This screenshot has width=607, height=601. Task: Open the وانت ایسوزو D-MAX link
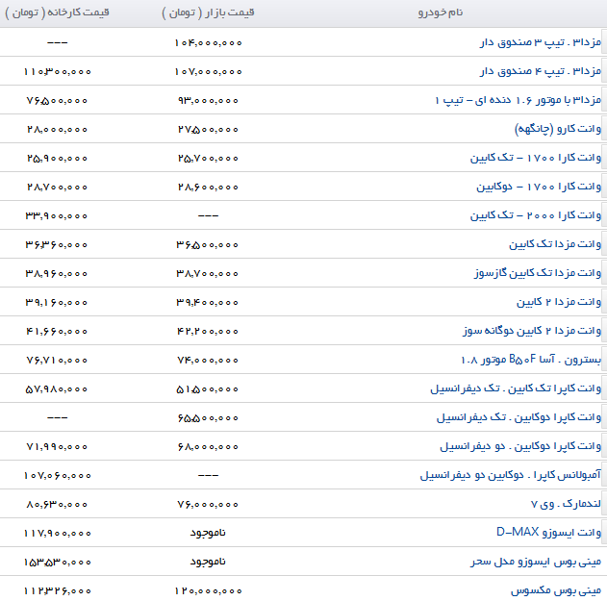tap(548, 533)
